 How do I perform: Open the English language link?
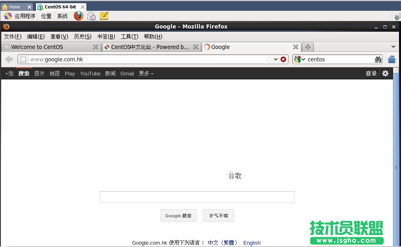coord(252,243)
